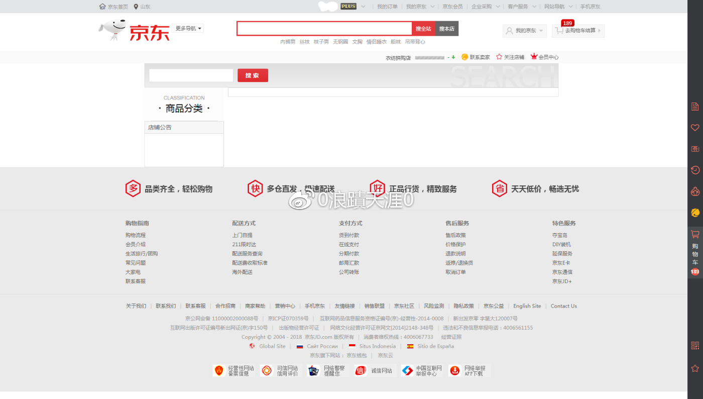Click the star icon at sidebar bottom
703x399 pixels.
tap(695, 368)
